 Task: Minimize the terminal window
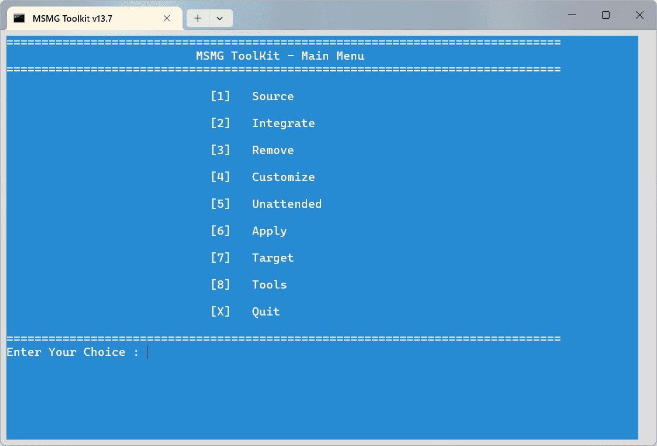click(572, 15)
